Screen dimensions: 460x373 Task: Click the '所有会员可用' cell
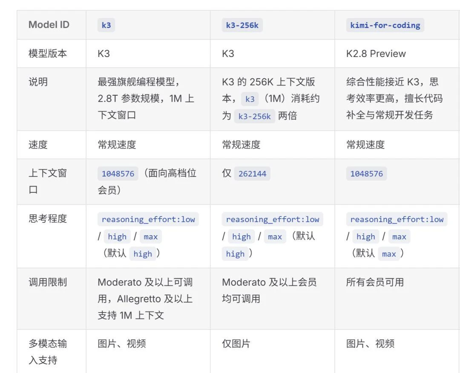[x=375, y=282]
